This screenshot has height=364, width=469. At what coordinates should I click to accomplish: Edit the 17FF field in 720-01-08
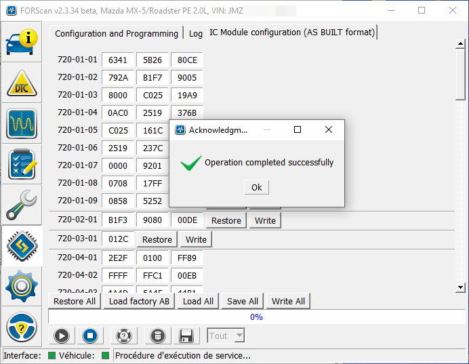tap(152, 184)
